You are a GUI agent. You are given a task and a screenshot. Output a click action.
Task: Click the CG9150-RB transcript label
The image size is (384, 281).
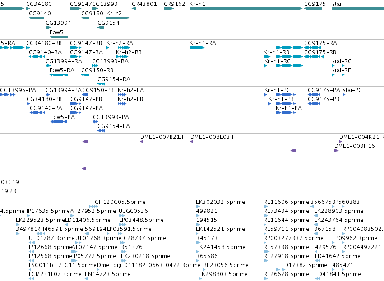click(97, 70)
